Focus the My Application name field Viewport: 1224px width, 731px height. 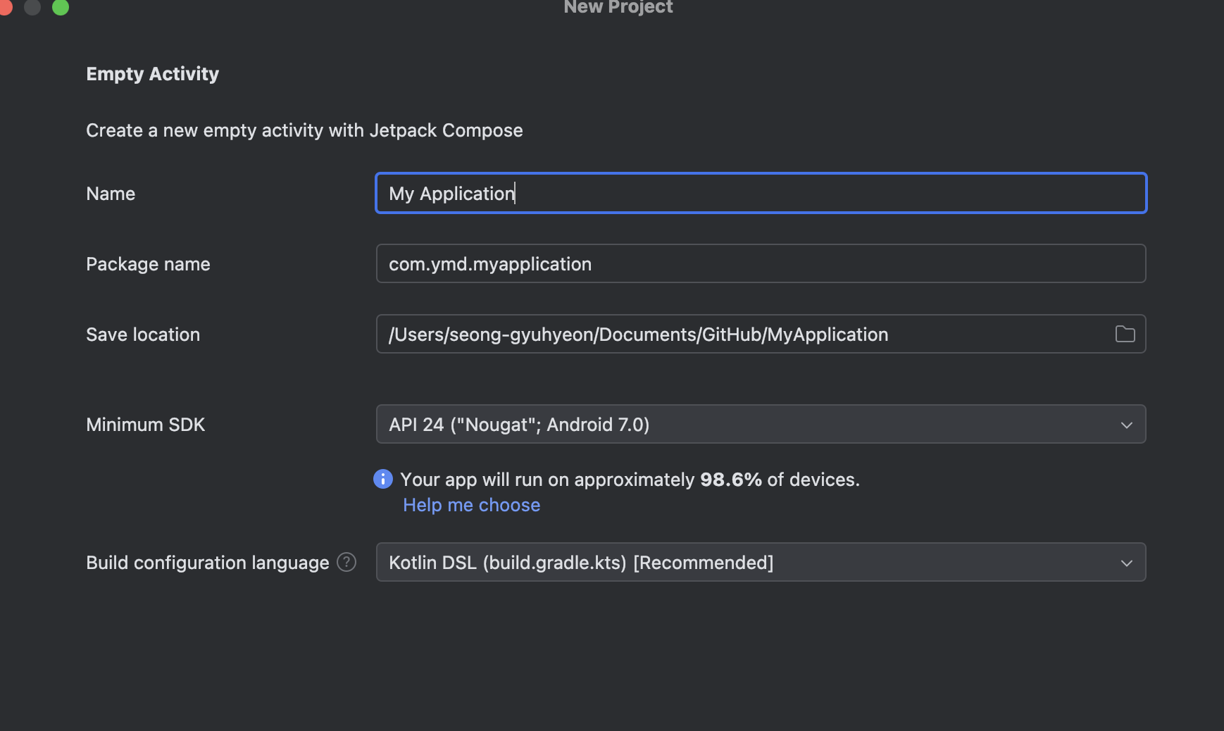(761, 193)
